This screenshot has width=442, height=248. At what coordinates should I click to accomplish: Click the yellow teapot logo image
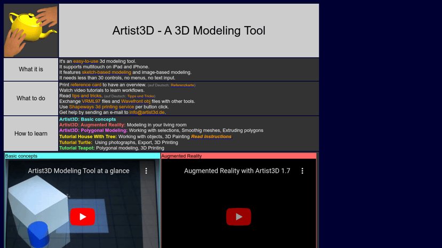coord(31,30)
